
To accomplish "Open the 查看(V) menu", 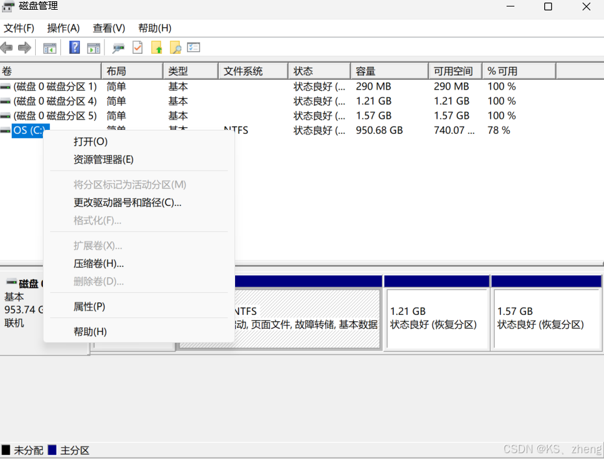I will pos(108,28).
